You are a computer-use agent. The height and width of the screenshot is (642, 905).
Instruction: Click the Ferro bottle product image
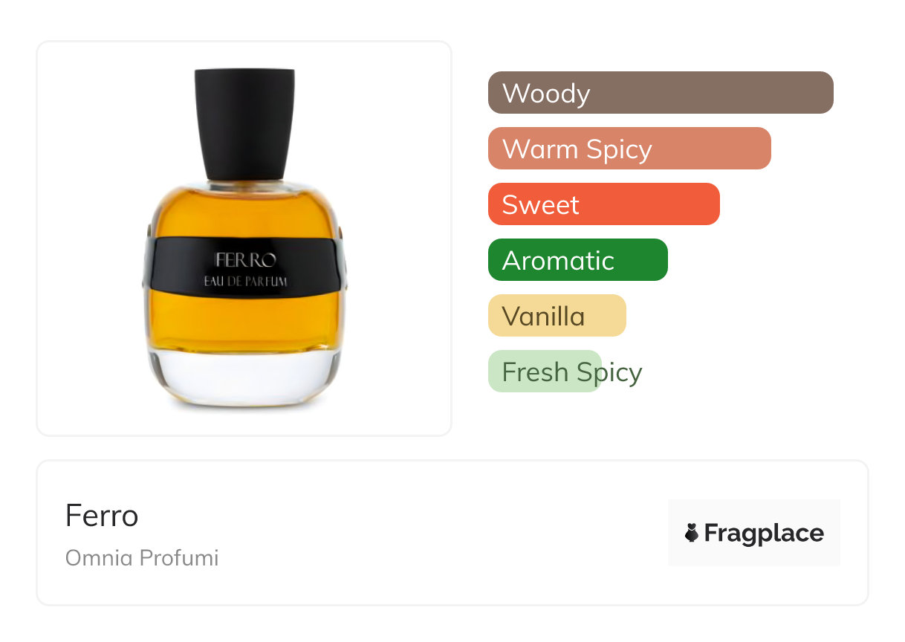coord(245,238)
